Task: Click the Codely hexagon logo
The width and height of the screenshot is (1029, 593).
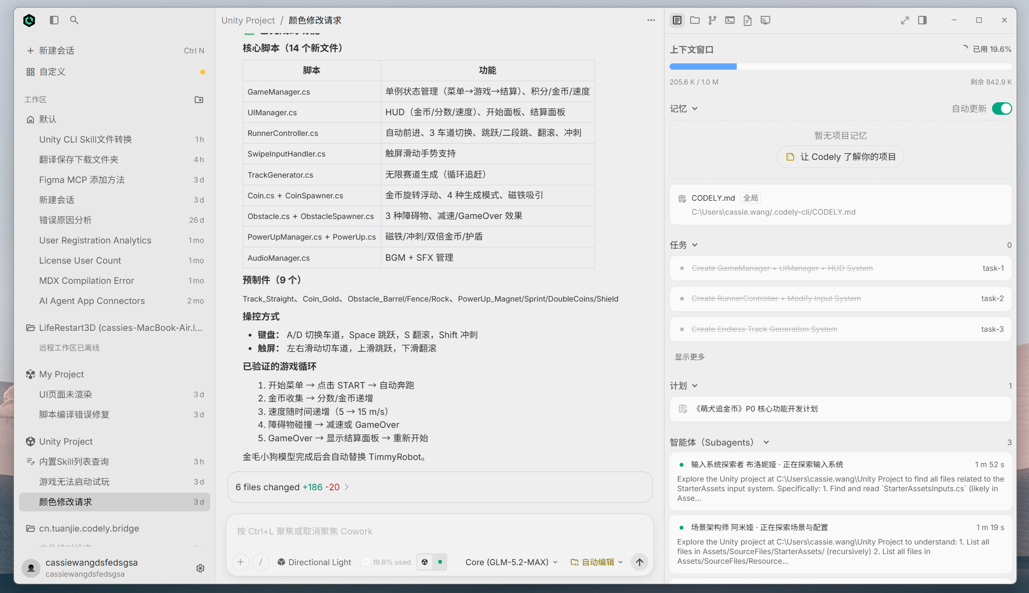Action: coord(29,20)
